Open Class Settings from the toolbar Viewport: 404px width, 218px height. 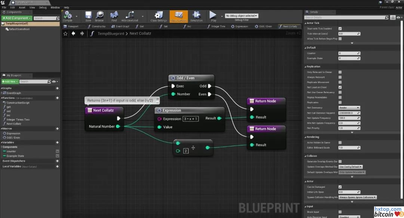pyautogui.click(x=159, y=16)
